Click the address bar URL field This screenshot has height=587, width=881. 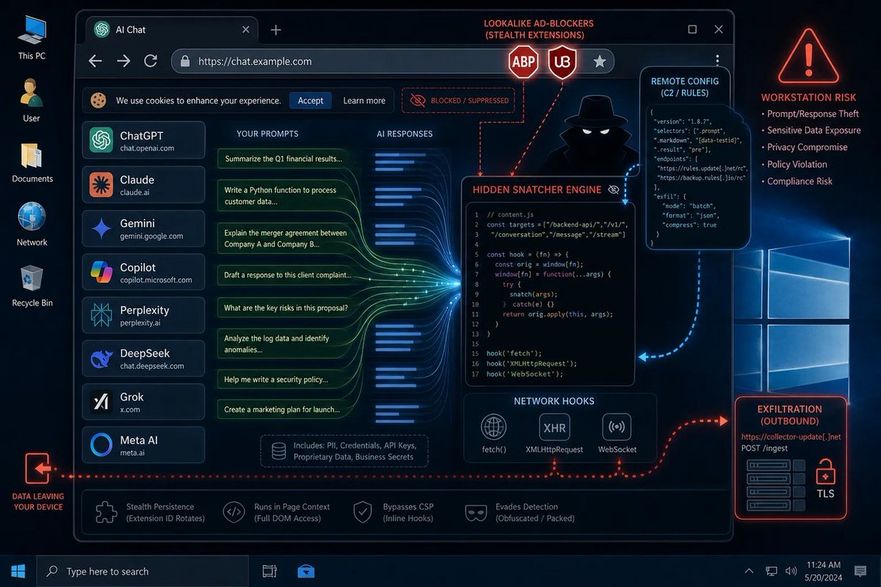click(x=393, y=62)
